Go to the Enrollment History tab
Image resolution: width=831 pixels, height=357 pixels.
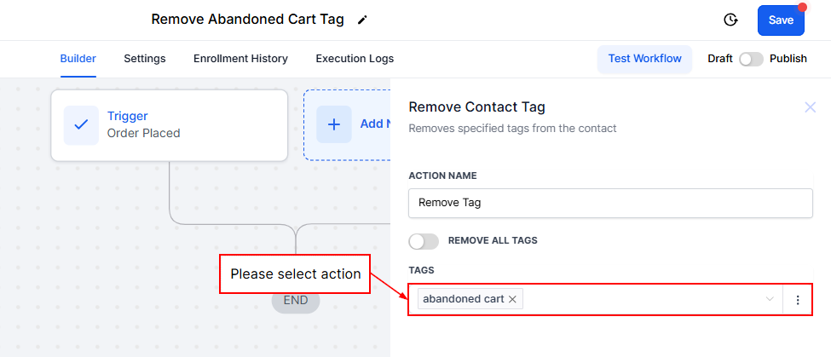pyautogui.click(x=240, y=59)
